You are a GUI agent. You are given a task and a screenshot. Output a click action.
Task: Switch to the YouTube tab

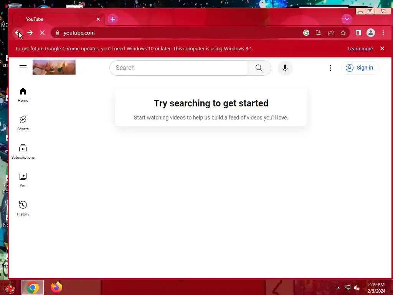coord(58,19)
